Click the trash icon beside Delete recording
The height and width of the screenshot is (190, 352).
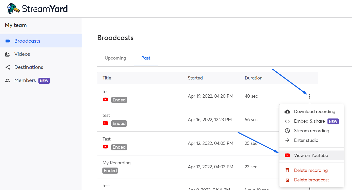tap(287, 170)
